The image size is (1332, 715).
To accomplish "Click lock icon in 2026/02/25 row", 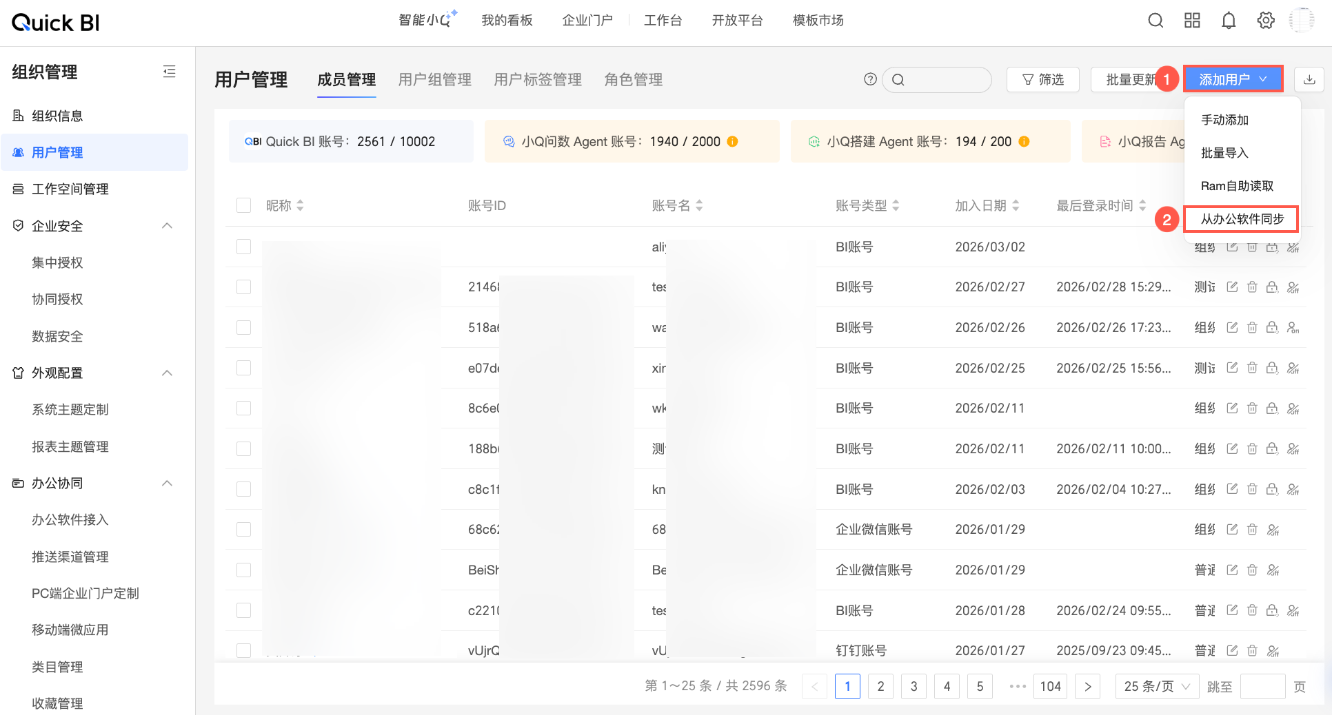I will [1272, 368].
